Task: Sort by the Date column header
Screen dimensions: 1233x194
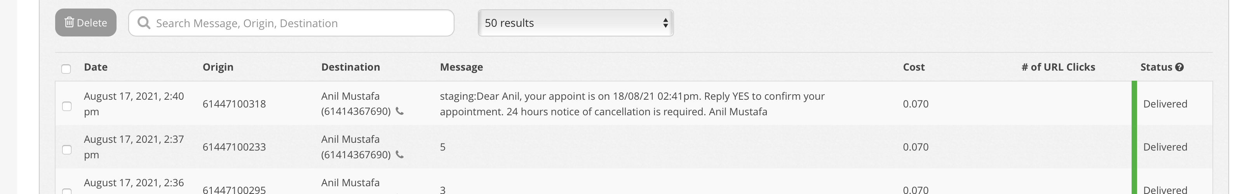Action: 95,67
